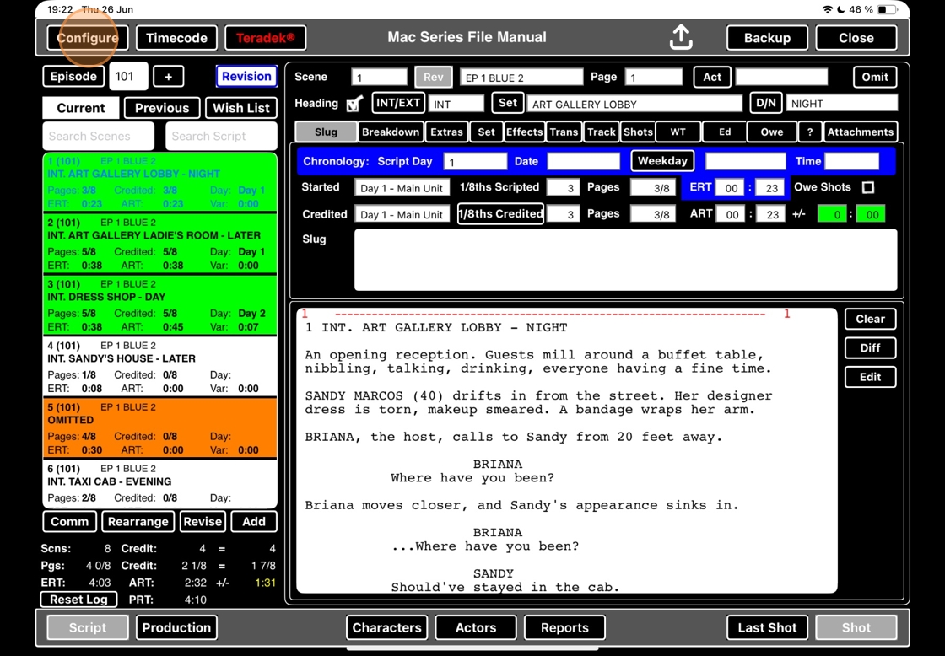The width and height of the screenshot is (945, 656).
Task: Switch to the Breakdown tab
Action: [390, 132]
